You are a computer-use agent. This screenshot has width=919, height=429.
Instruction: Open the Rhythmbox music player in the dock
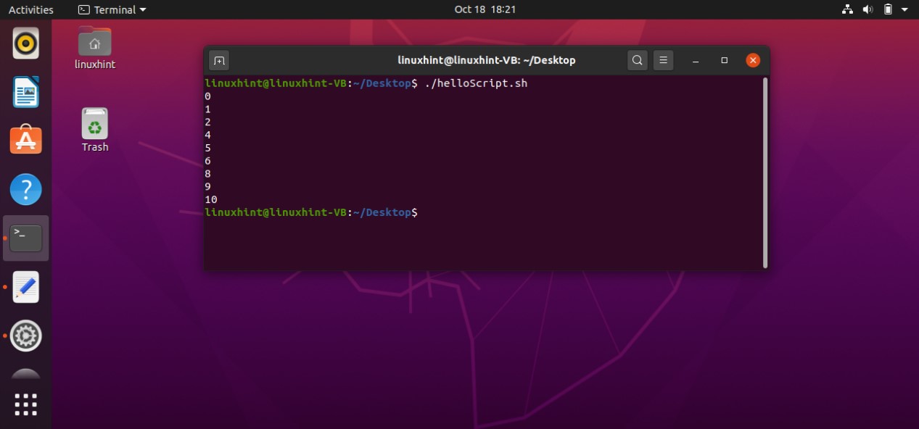click(x=26, y=44)
